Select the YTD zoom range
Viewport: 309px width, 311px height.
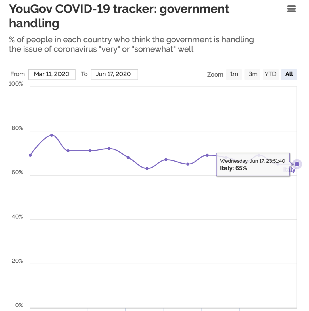coord(270,74)
